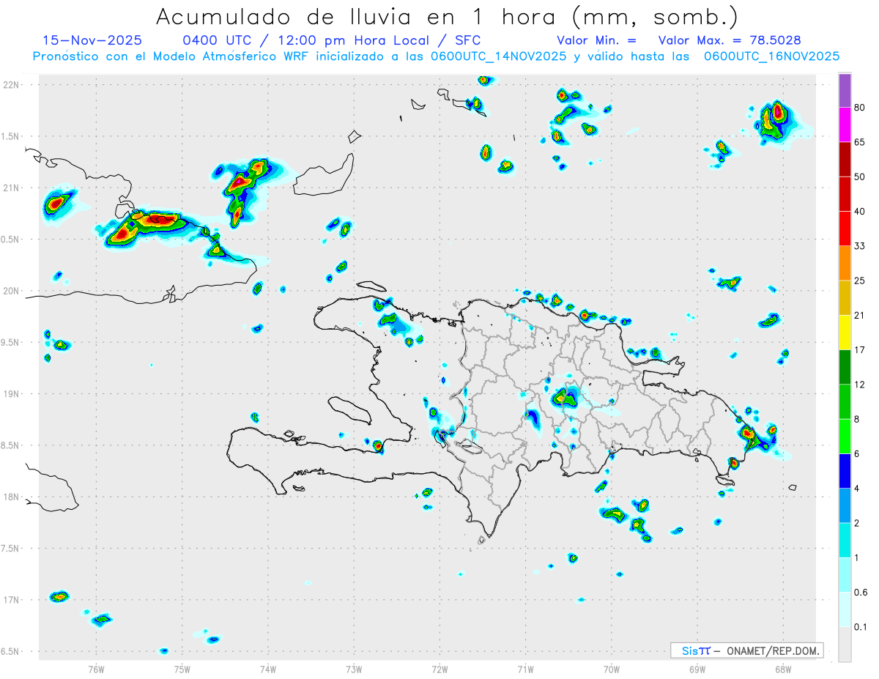Click the "19N" latitude label
879x679 pixels.
click(11, 393)
